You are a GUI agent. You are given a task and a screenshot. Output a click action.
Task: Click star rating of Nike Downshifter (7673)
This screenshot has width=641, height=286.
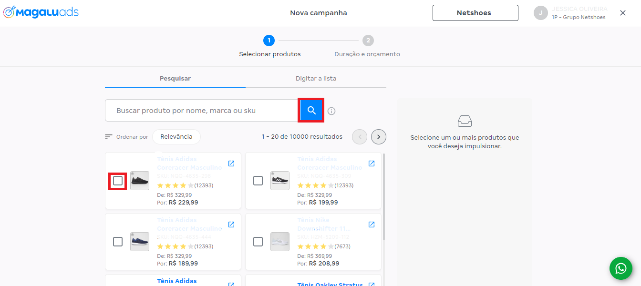316,246
